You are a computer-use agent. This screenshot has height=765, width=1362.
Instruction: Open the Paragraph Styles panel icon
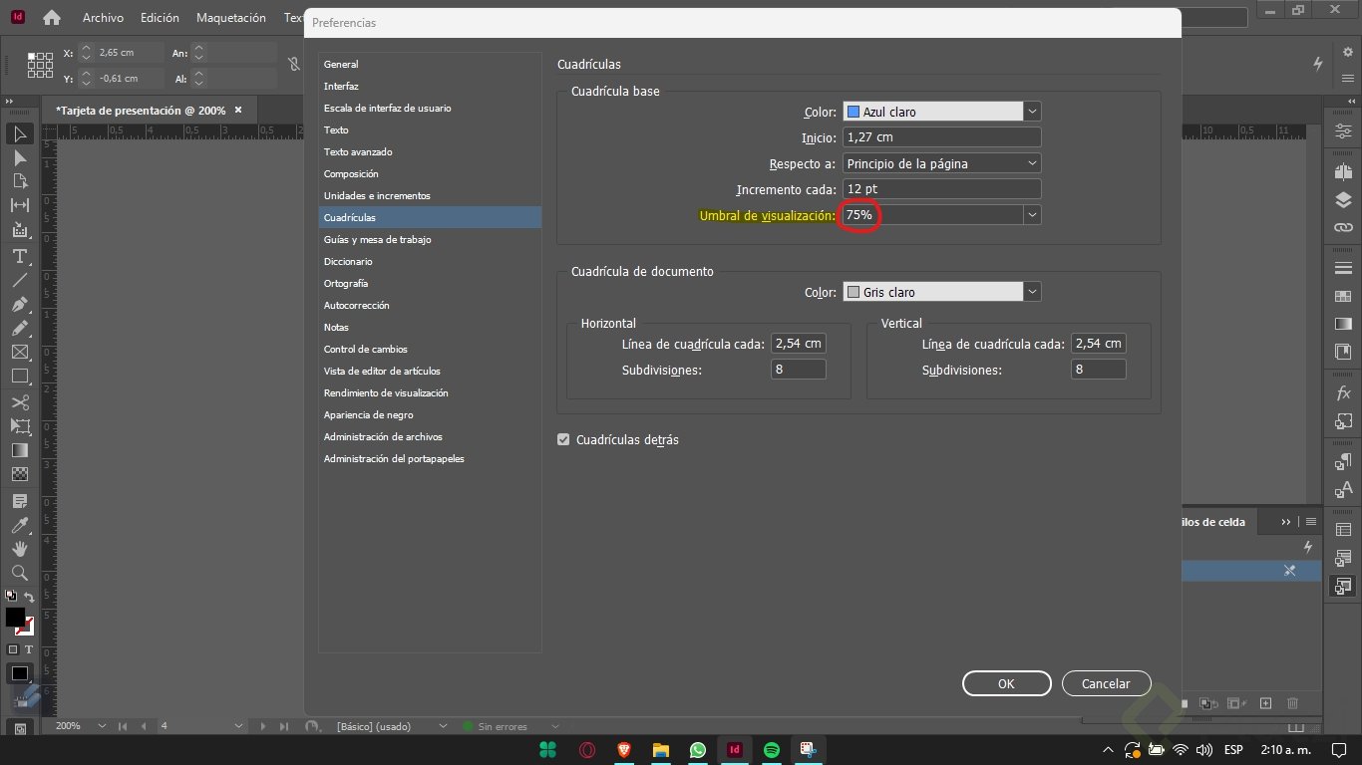pos(1343,461)
